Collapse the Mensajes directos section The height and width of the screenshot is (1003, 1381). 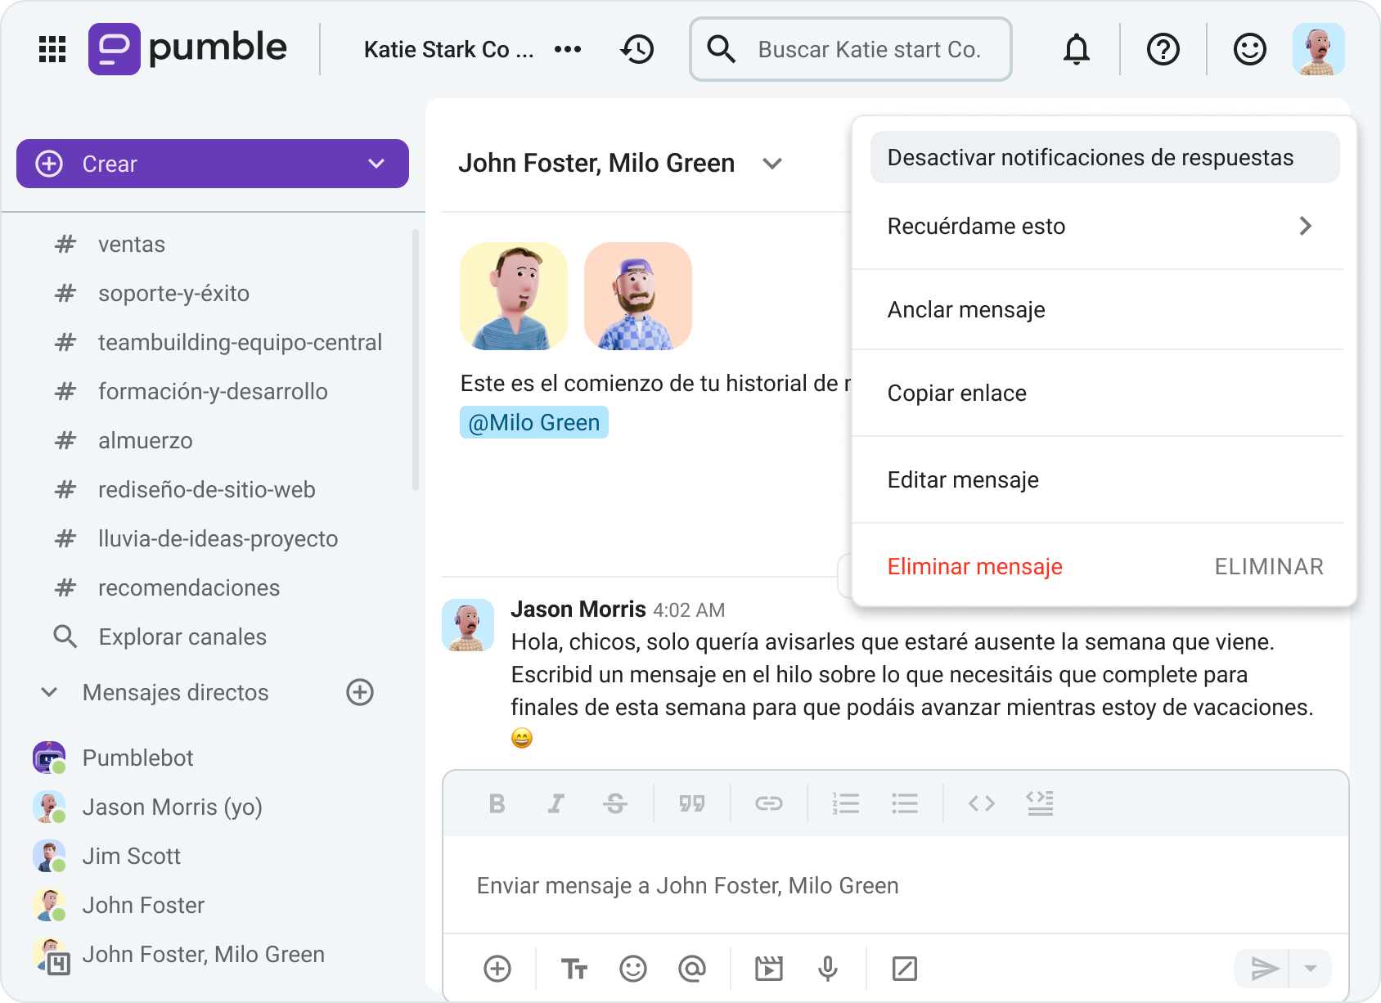coord(48,692)
